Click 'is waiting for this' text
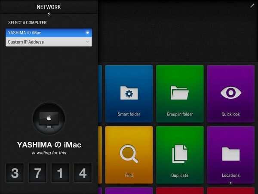 (49, 153)
